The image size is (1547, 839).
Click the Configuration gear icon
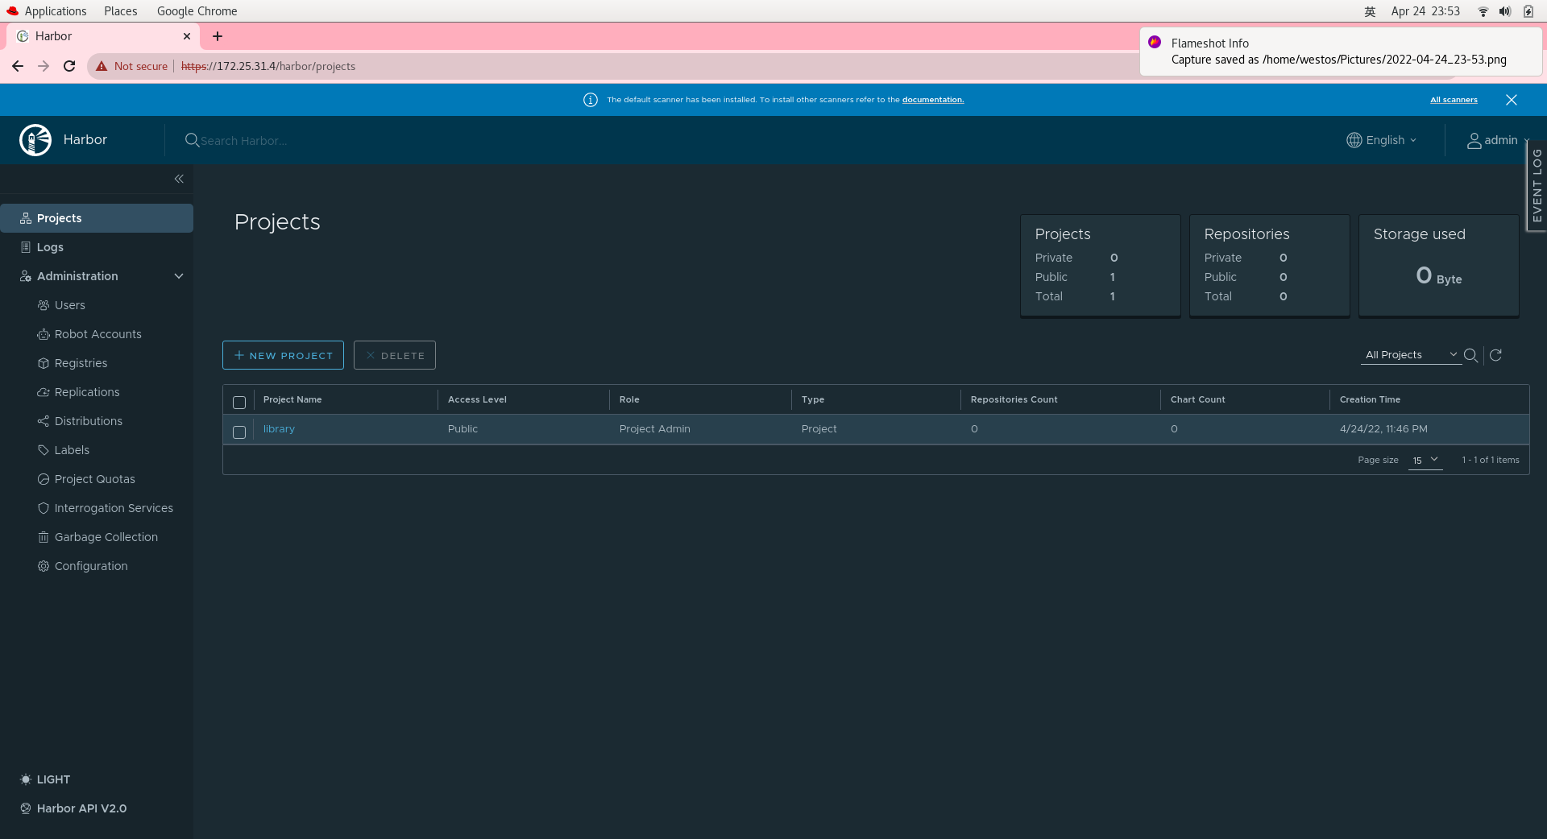tap(44, 566)
